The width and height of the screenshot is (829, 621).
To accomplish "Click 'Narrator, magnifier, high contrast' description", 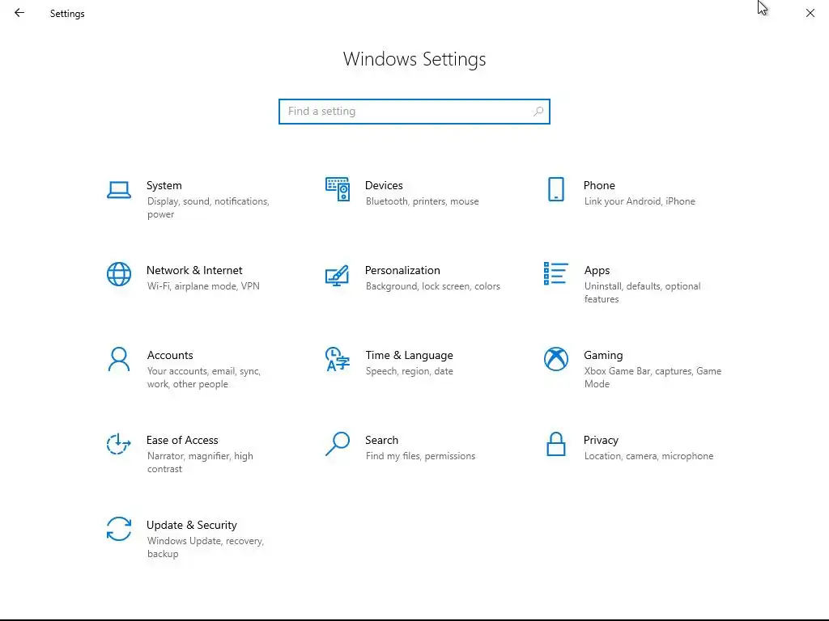I will point(200,462).
